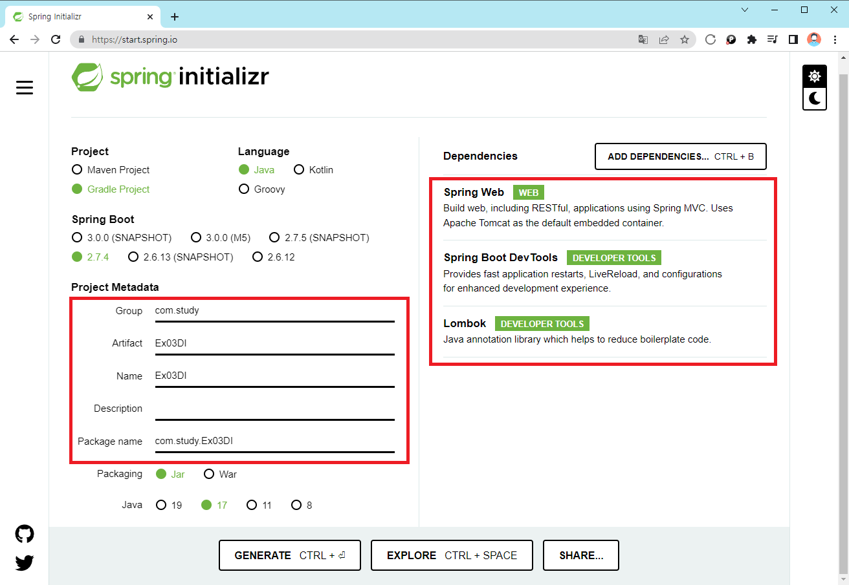Viewport: 849px width, 585px height.
Task: Select Jar packaging
Action: 170,474
